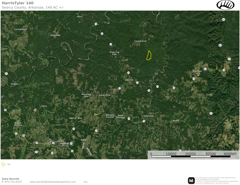Click the Whitetail Properties paw logo
The height and width of the screenshot is (185, 240).
point(225,5)
